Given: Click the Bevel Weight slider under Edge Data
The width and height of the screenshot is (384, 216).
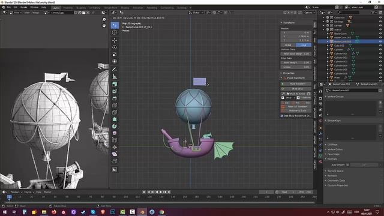Looking at the screenshot, I should pos(296,62).
